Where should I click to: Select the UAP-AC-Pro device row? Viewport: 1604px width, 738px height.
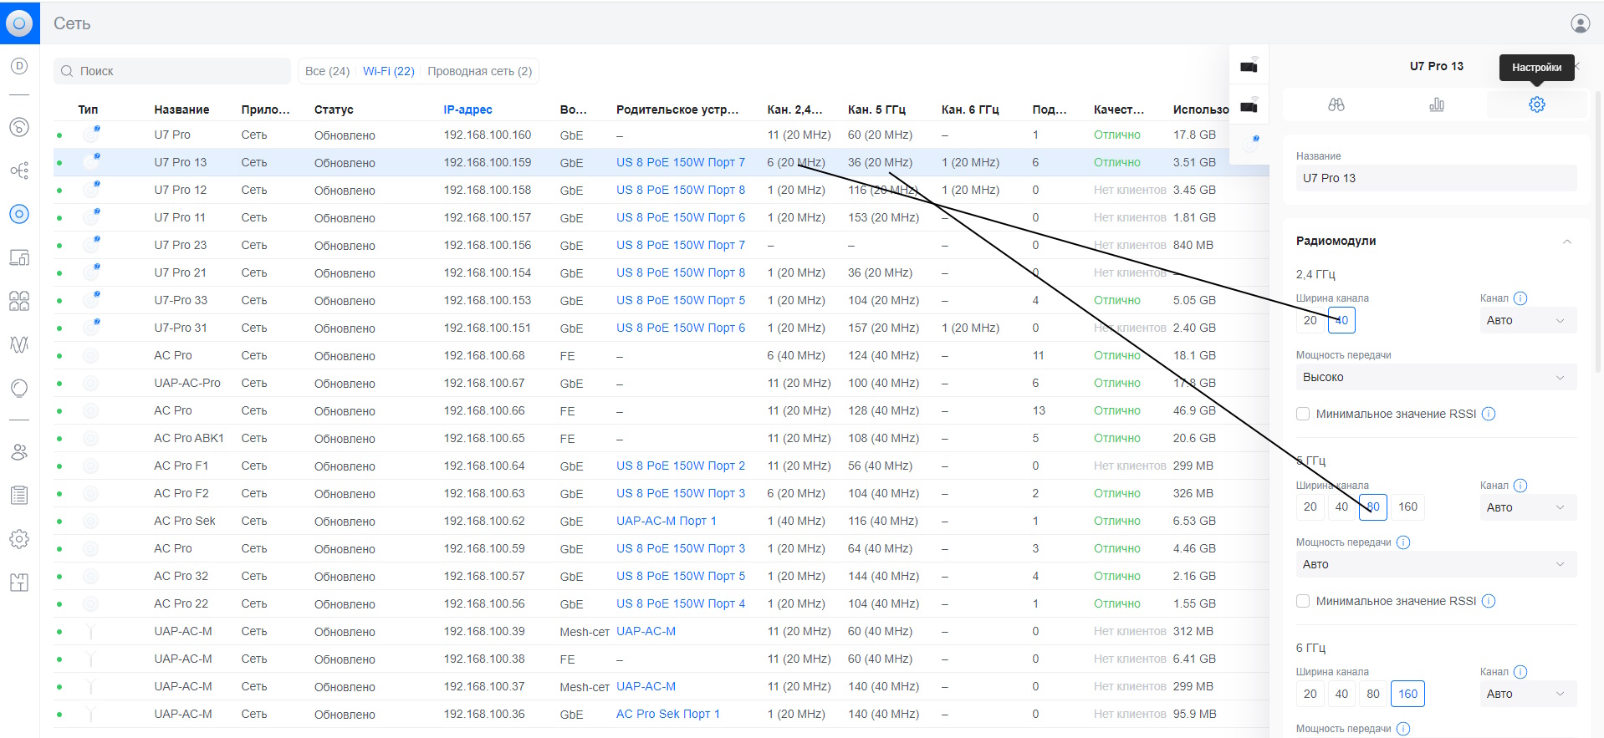(x=661, y=383)
